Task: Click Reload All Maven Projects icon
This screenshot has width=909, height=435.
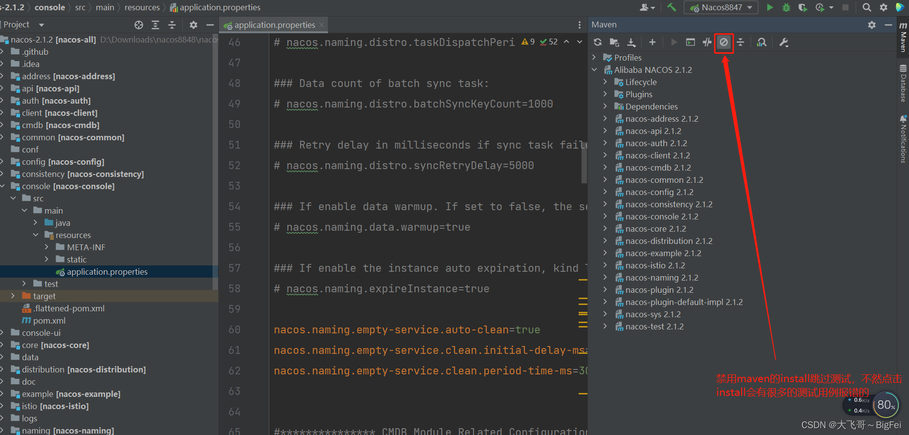Action: [597, 43]
